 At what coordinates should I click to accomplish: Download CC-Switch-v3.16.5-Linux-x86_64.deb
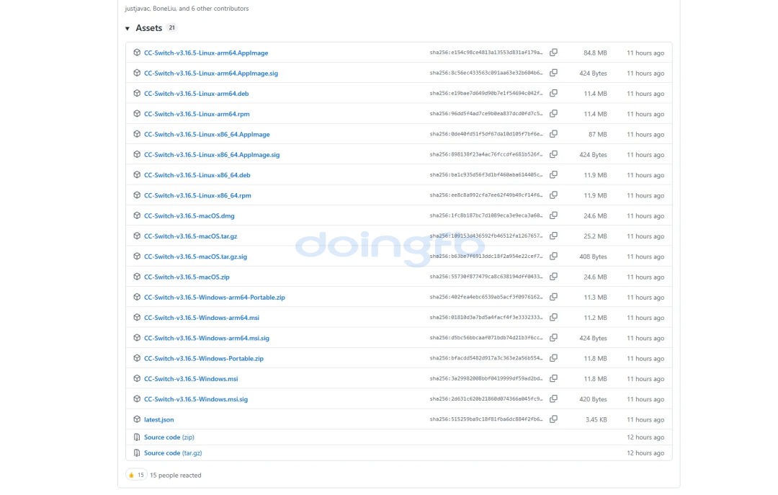pyautogui.click(x=197, y=175)
